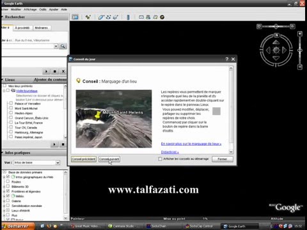The width and height of the screenshot is (307, 230).
Task: Click the help question mark in dialog
Action: click(227, 59)
